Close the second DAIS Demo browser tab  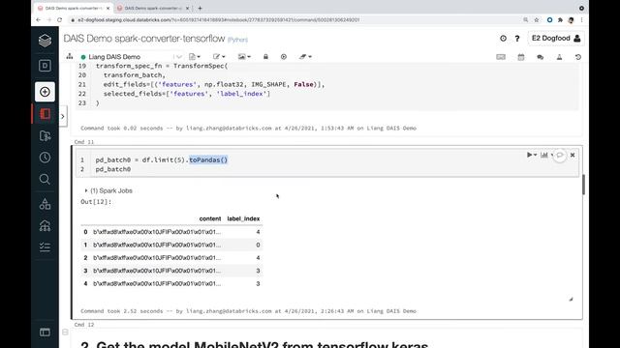click(187, 8)
